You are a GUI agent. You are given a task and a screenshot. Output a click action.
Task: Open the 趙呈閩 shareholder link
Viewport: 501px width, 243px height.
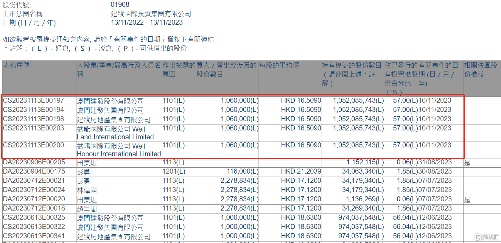[x=87, y=209]
